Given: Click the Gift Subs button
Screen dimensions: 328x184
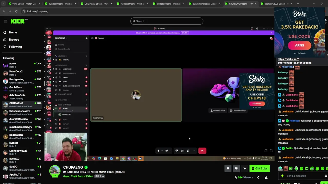Looking at the screenshot, I should (x=260, y=168).
